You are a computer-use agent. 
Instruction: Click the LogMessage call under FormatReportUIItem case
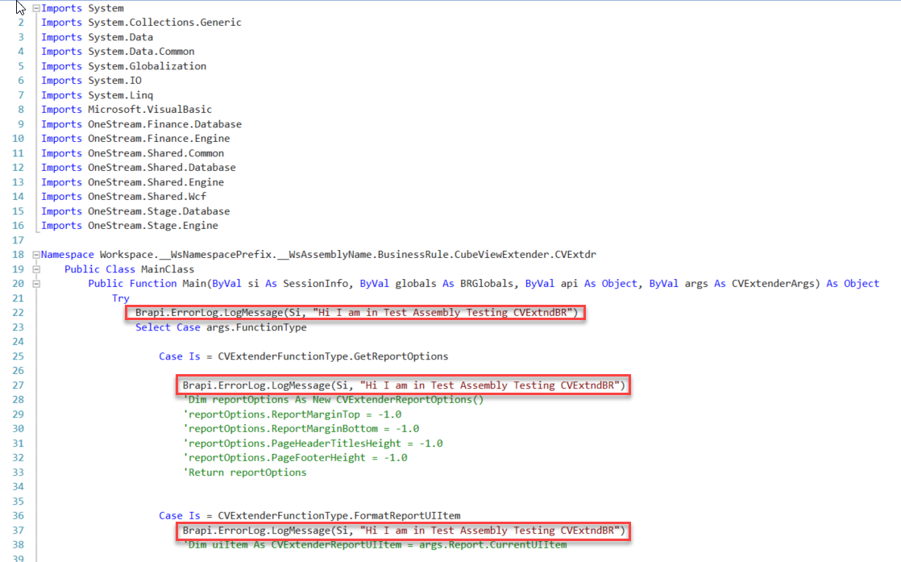click(403, 530)
